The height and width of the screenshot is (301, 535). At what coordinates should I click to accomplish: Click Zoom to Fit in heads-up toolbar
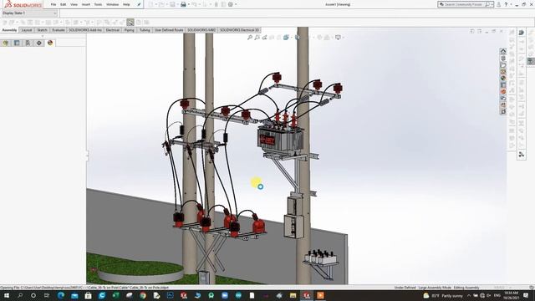[250, 37]
